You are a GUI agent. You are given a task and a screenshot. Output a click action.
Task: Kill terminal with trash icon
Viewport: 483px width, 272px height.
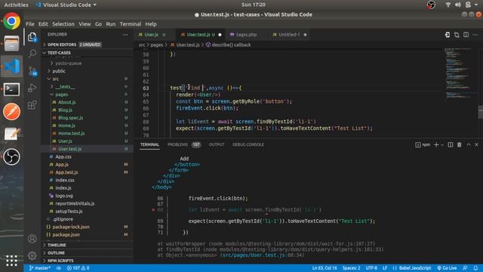point(460,144)
